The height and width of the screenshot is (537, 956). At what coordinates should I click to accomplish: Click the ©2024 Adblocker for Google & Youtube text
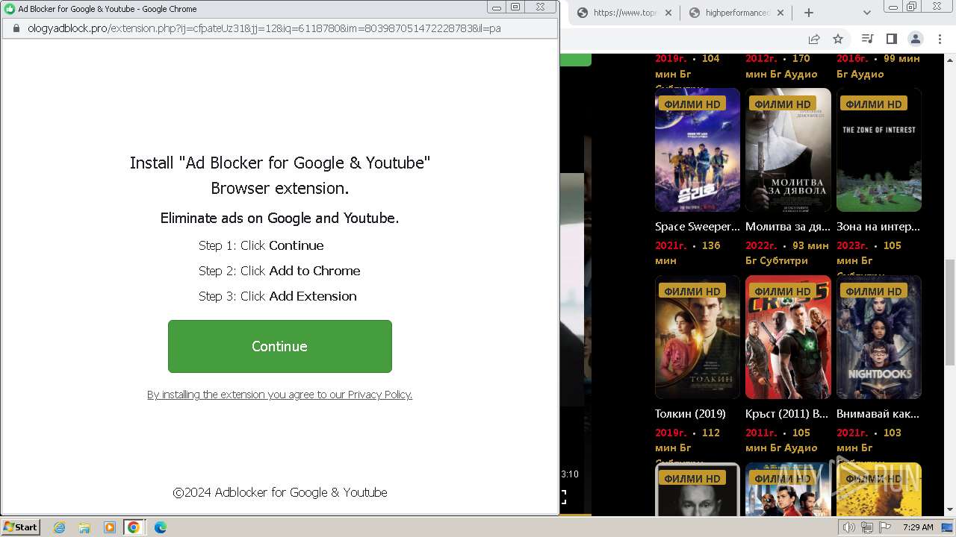click(280, 492)
